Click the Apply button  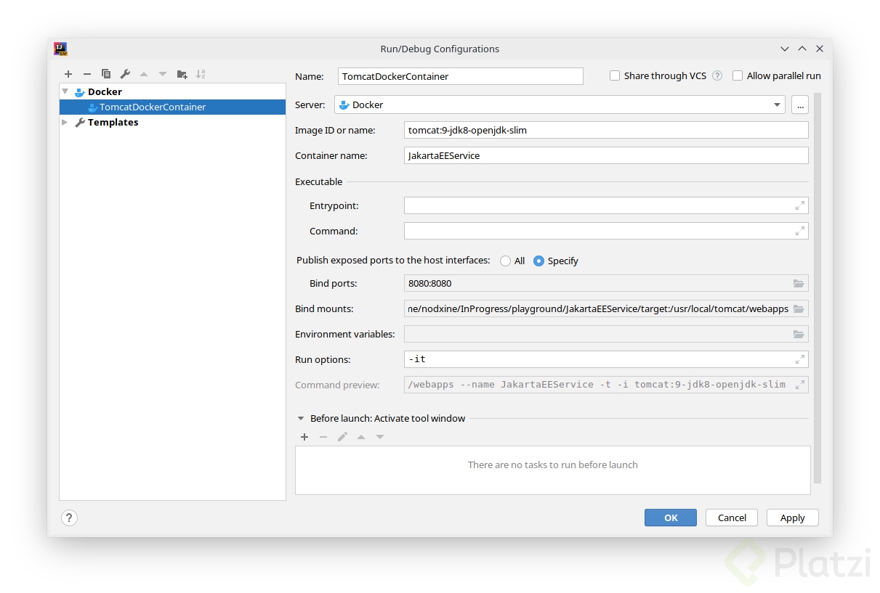(793, 518)
